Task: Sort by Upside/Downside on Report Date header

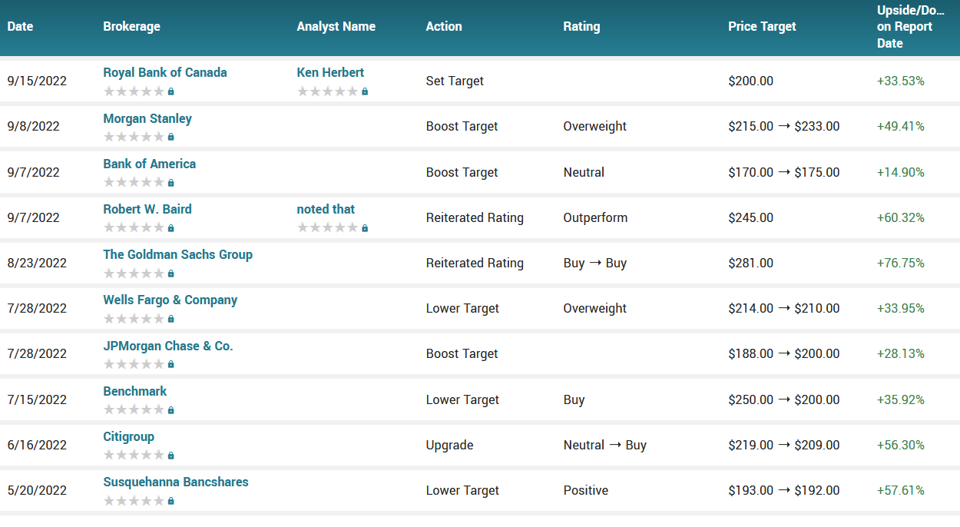Action: click(911, 27)
